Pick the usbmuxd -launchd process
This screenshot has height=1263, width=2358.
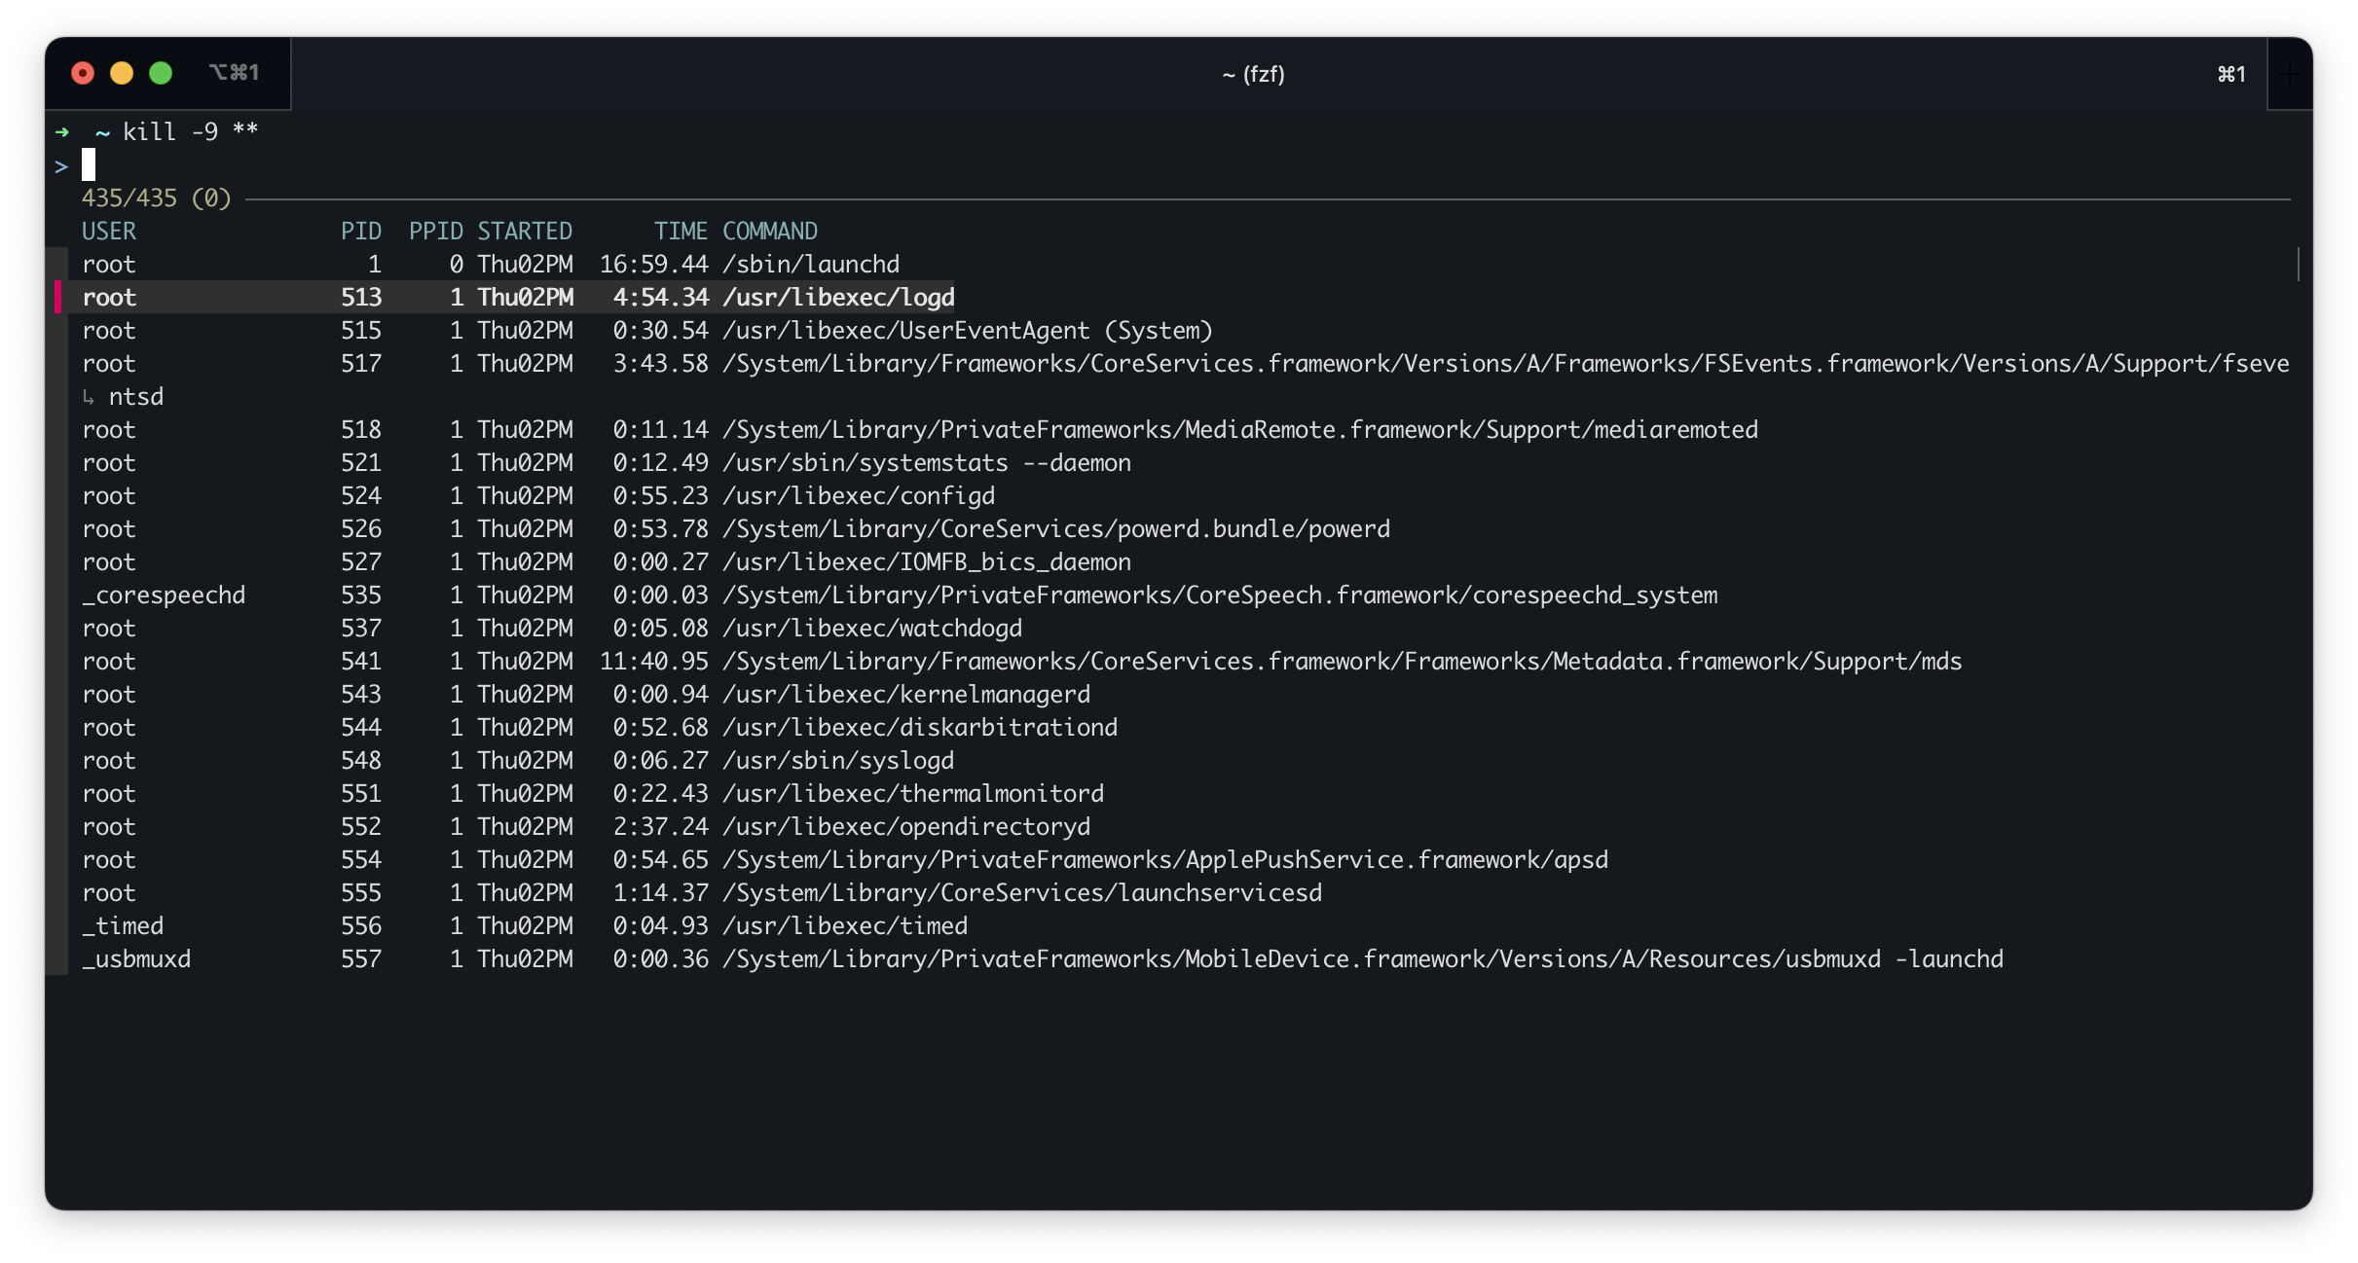[1361, 959]
